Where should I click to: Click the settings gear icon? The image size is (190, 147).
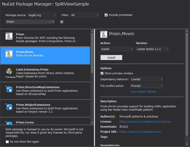pyautogui.click(x=62, y=22)
